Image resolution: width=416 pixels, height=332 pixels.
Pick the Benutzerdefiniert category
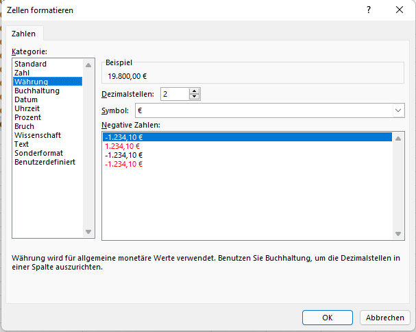click(x=45, y=162)
